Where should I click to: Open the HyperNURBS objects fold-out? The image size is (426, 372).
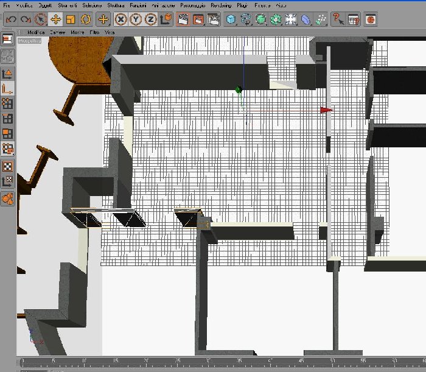[261, 19]
